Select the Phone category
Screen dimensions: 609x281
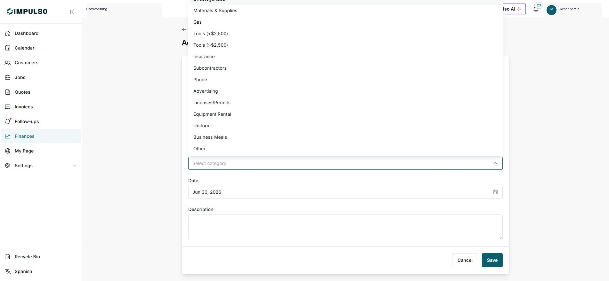(345, 80)
